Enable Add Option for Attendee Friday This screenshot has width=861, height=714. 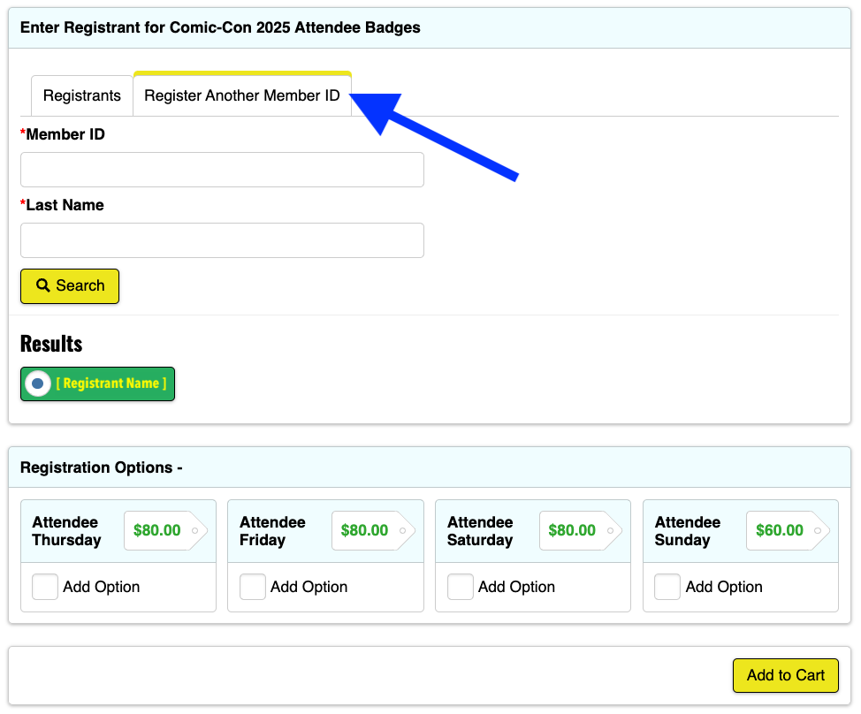253,587
